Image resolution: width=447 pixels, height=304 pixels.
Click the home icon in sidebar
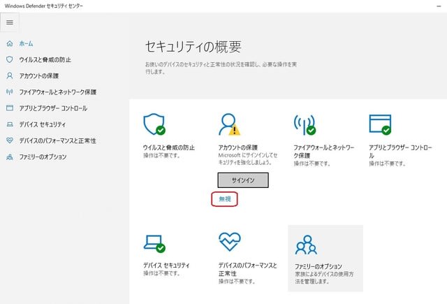pyautogui.click(x=10, y=43)
